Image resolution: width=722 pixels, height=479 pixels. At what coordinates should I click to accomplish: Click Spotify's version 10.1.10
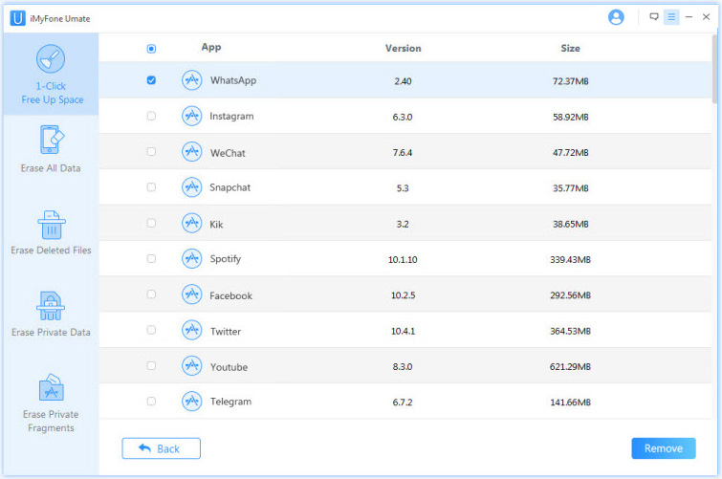403,260
